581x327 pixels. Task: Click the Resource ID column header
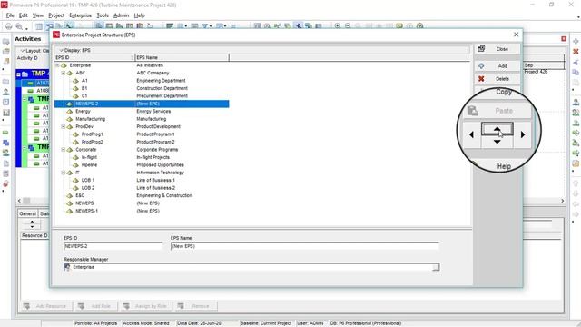click(x=34, y=235)
